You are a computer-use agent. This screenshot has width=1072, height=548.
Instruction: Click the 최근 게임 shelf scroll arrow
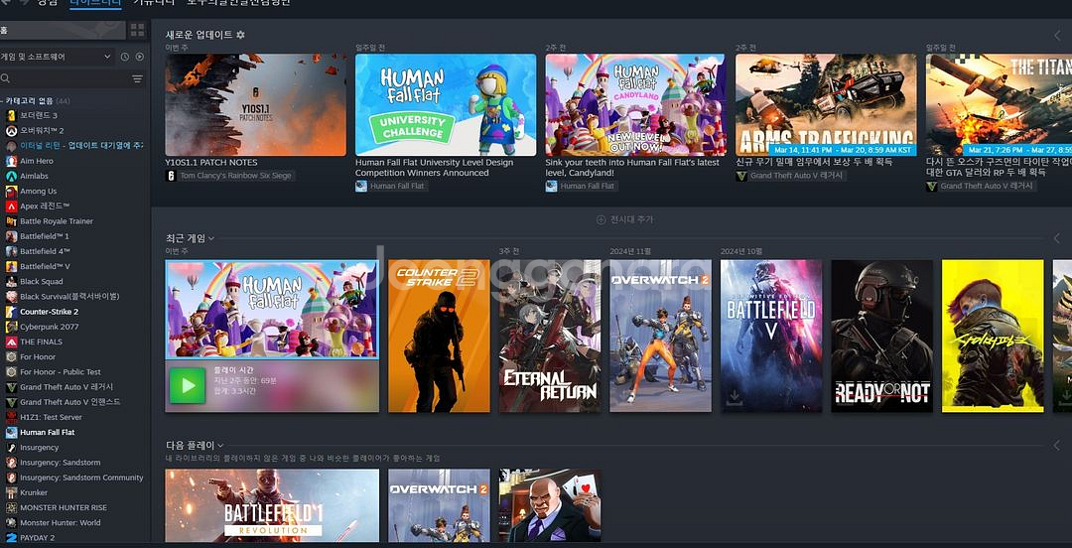click(1056, 238)
